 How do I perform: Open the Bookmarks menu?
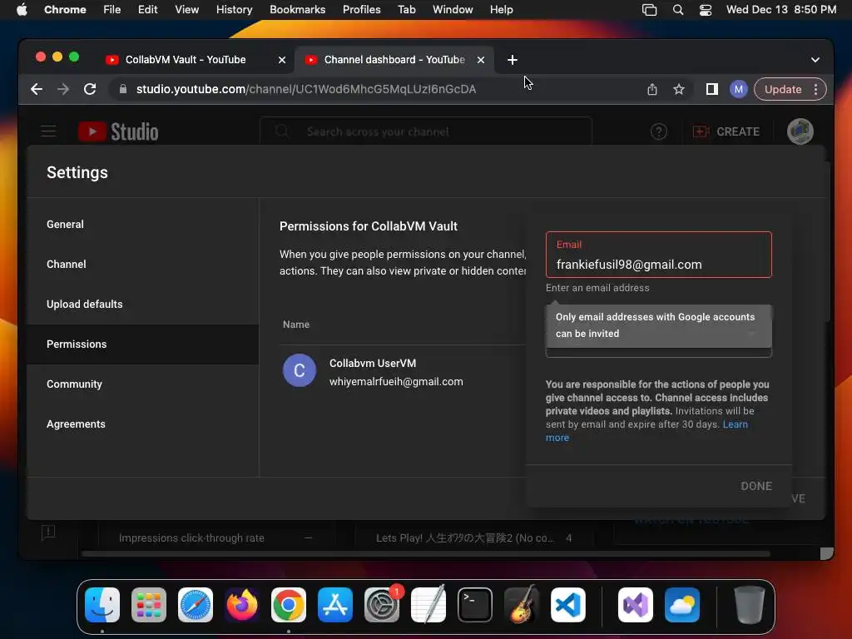(x=297, y=10)
